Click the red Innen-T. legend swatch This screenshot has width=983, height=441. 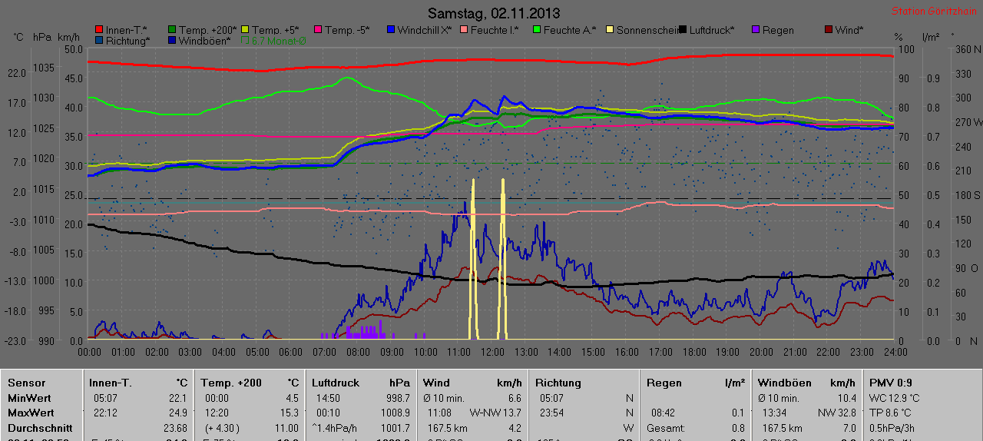98,30
